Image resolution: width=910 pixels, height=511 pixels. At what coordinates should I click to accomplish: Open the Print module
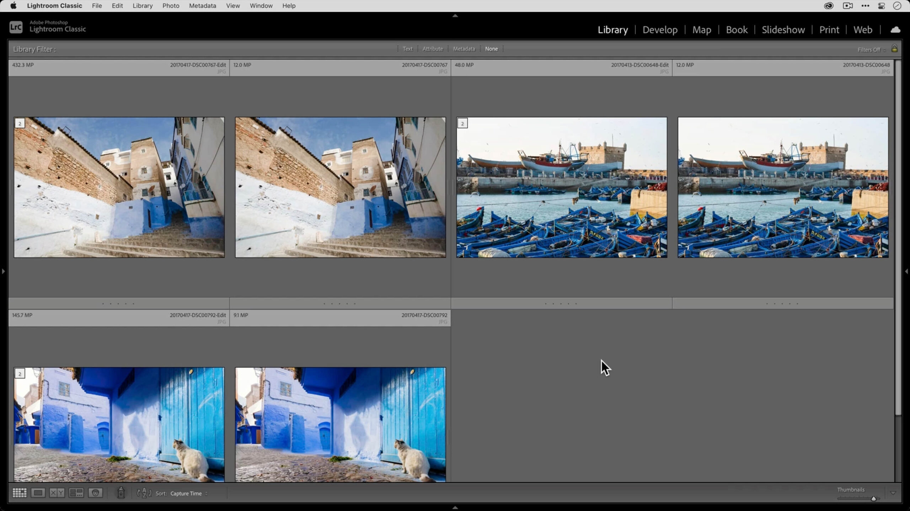(829, 30)
